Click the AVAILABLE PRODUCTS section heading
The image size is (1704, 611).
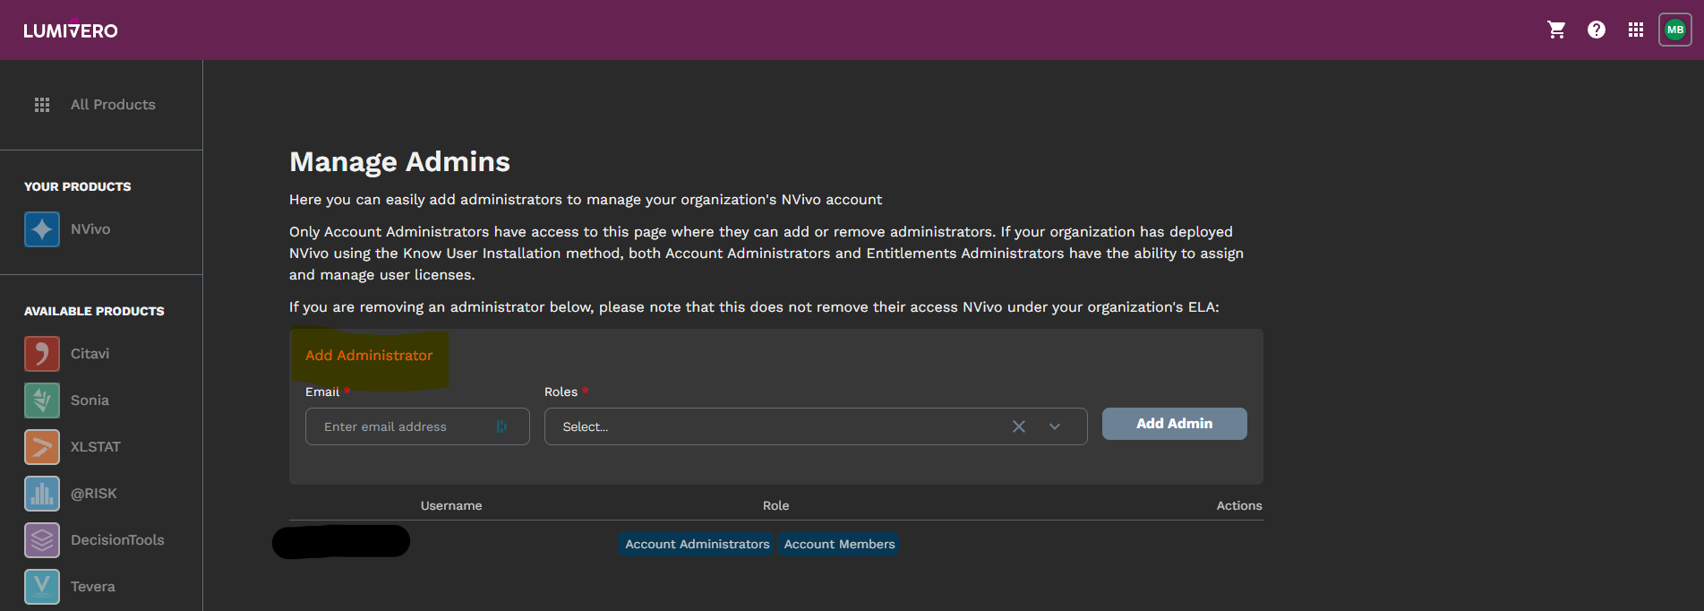point(94,311)
